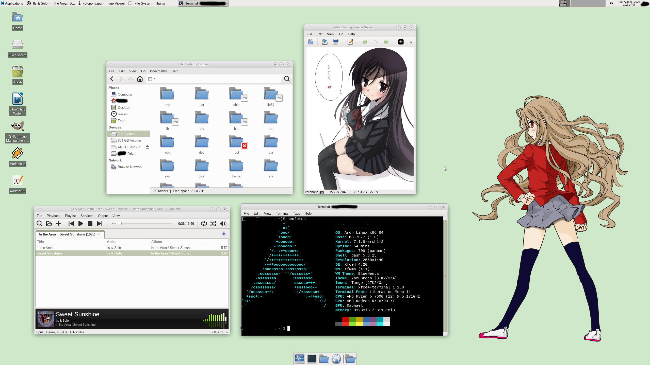Eject the ARCH_202607 device
The height and width of the screenshot is (365, 650).
pos(147,147)
